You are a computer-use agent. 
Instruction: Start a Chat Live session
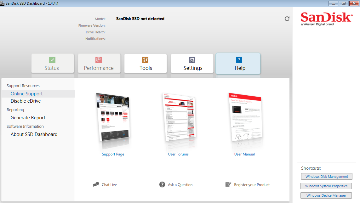[x=109, y=185]
